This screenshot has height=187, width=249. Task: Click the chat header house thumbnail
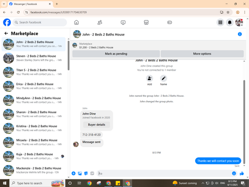click(77, 34)
